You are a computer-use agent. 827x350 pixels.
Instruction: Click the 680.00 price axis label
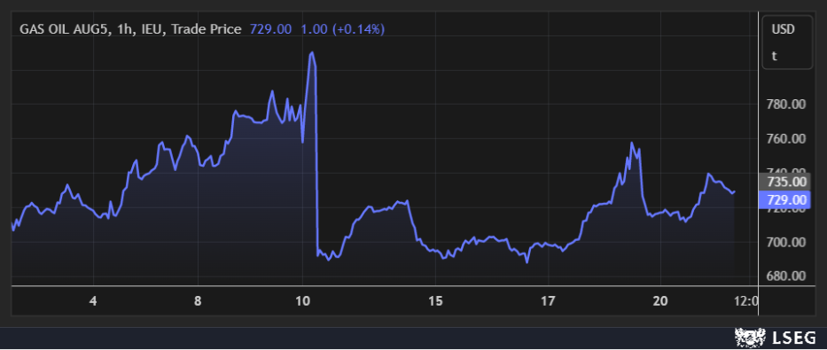pyautogui.click(x=785, y=276)
